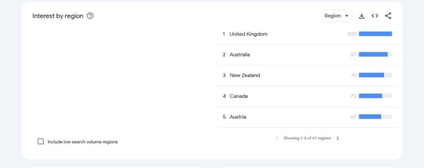Click the Region dropdown arrow
Viewport: 424px width, 168px height.
coord(347,16)
